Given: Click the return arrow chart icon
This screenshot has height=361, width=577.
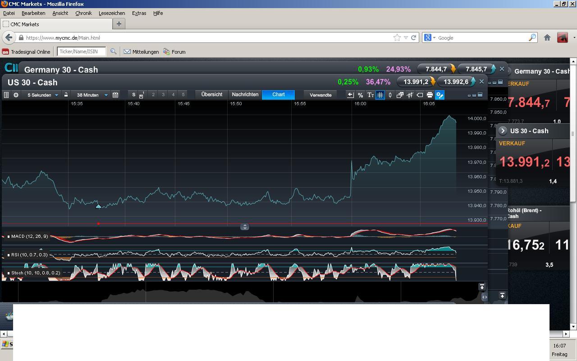Looking at the screenshot, I should click(x=350, y=95).
